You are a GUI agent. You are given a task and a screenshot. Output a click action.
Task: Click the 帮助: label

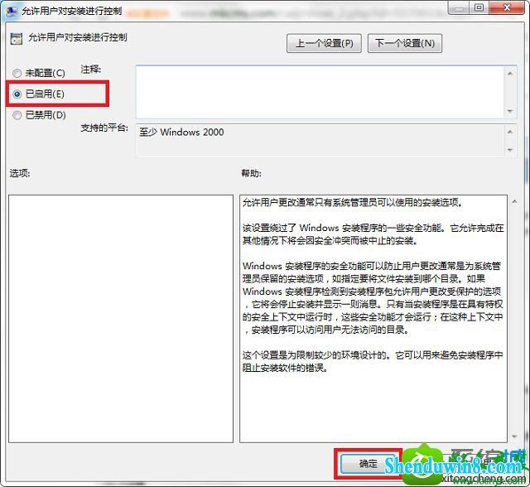pos(251,173)
